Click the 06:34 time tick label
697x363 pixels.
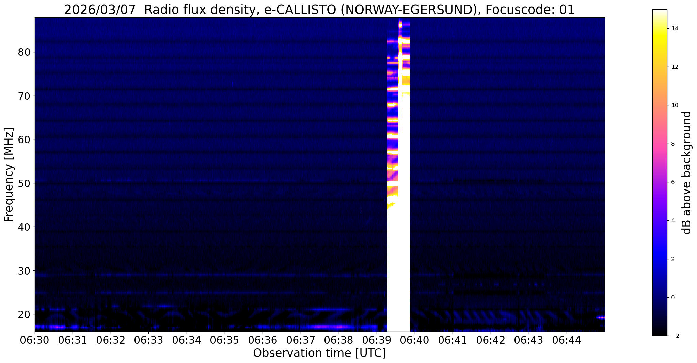187,340
